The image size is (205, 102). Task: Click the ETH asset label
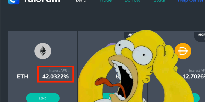click(23, 76)
